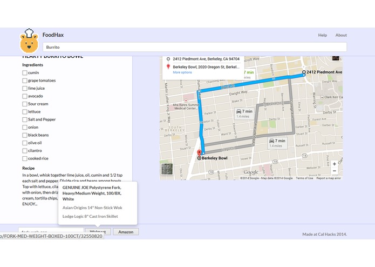Check the Sour cream box
This screenshot has height=267, width=375.
coord(25,104)
